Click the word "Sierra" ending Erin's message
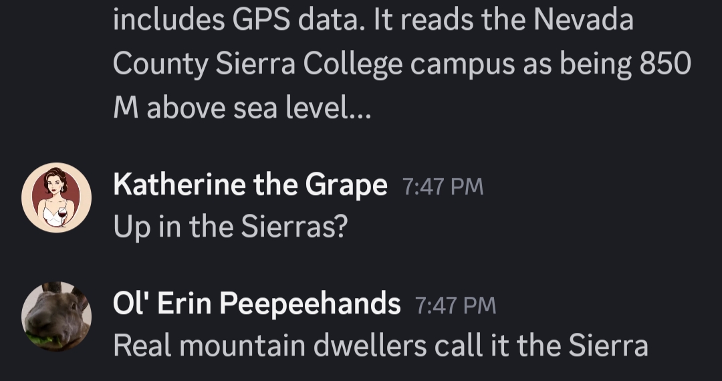This screenshot has width=722, height=381. 608,346
